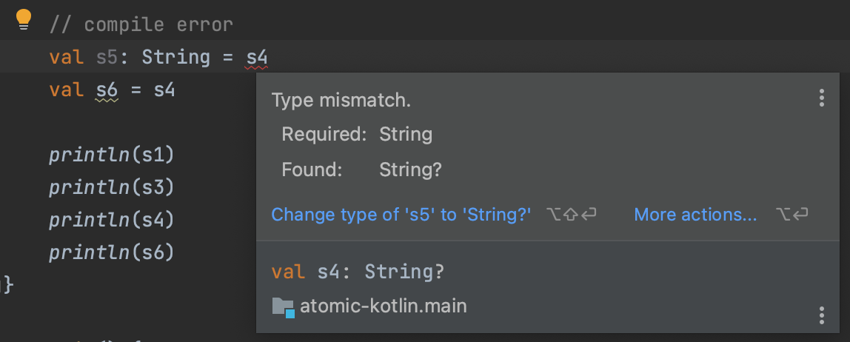The image size is (850, 342).
Task: Click the s6 variable with warning underline
Action: (107, 90)
